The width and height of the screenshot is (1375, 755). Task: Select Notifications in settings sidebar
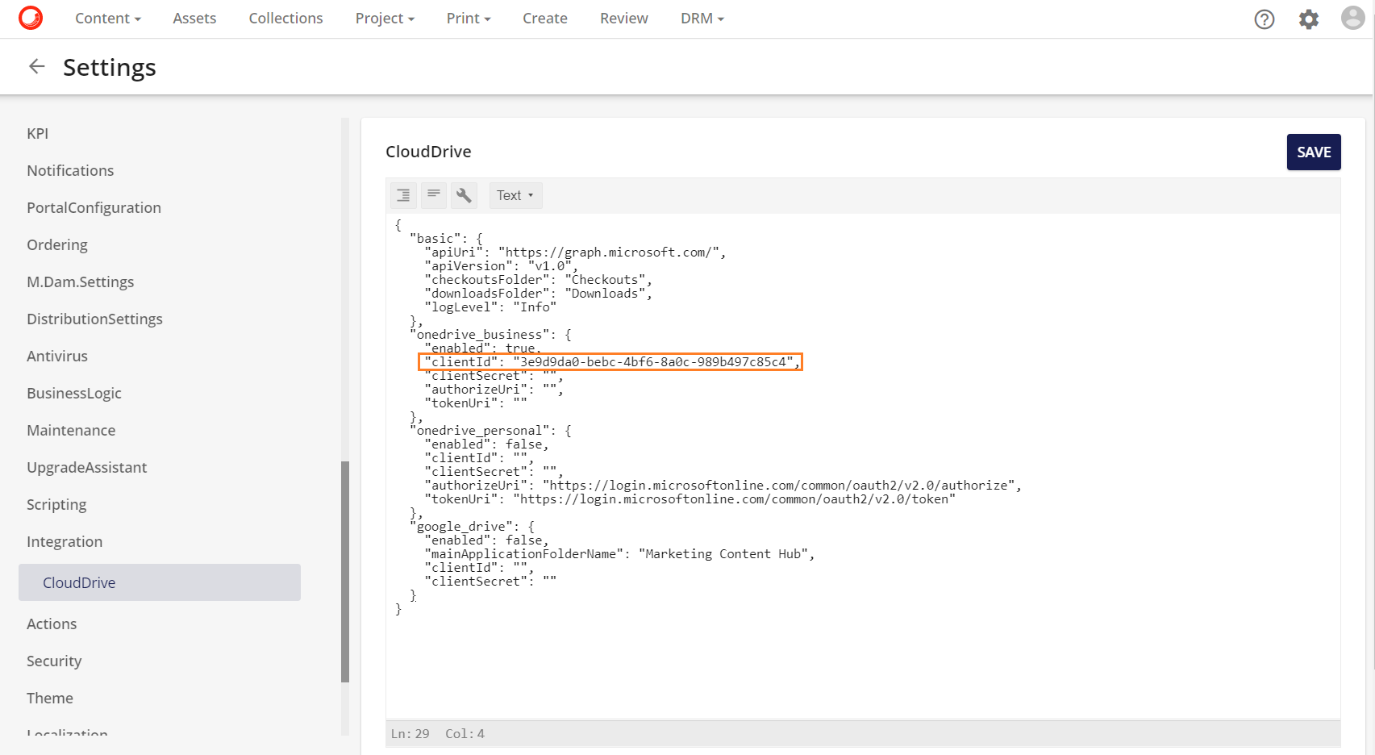[70, 170]
